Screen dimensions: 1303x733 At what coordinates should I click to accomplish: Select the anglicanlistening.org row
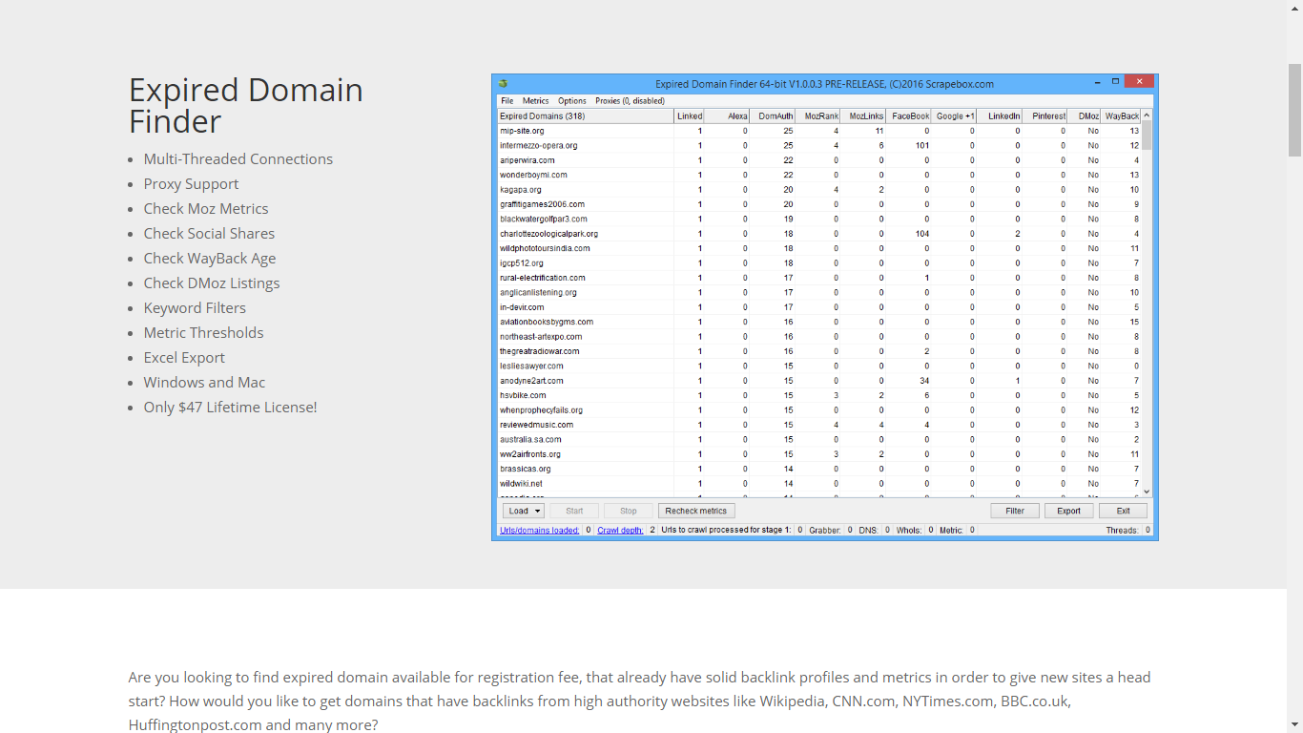819,292
